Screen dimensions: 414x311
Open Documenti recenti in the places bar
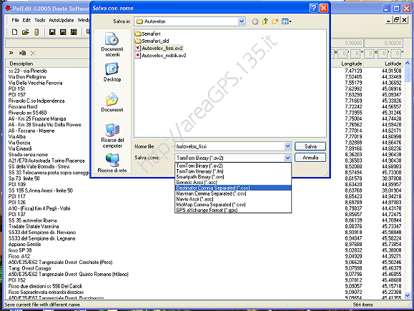pos(112,44)
